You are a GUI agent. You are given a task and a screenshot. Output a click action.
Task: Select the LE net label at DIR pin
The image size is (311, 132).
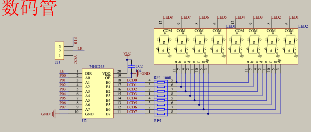click(x=62, y=71)
